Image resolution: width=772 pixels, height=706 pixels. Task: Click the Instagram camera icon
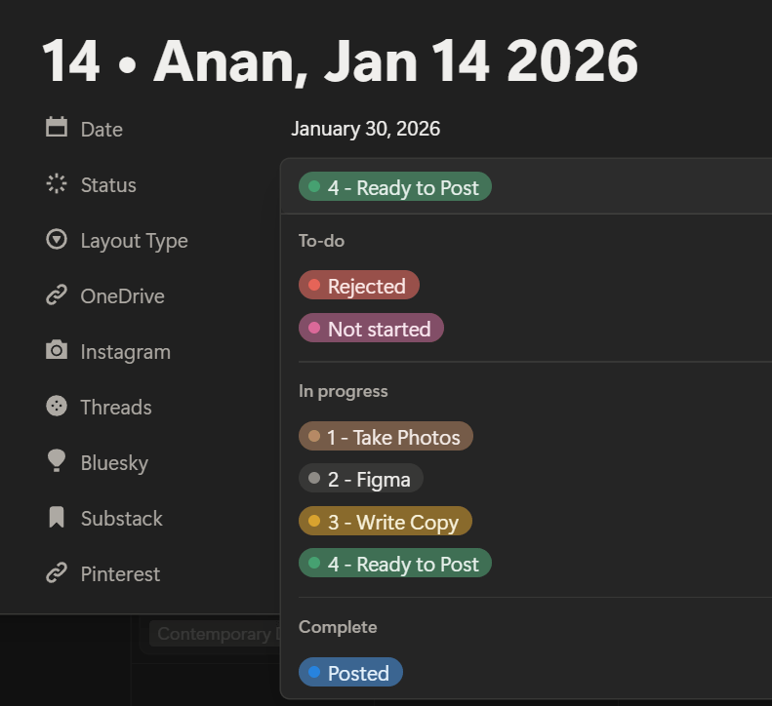coord(57,351)
